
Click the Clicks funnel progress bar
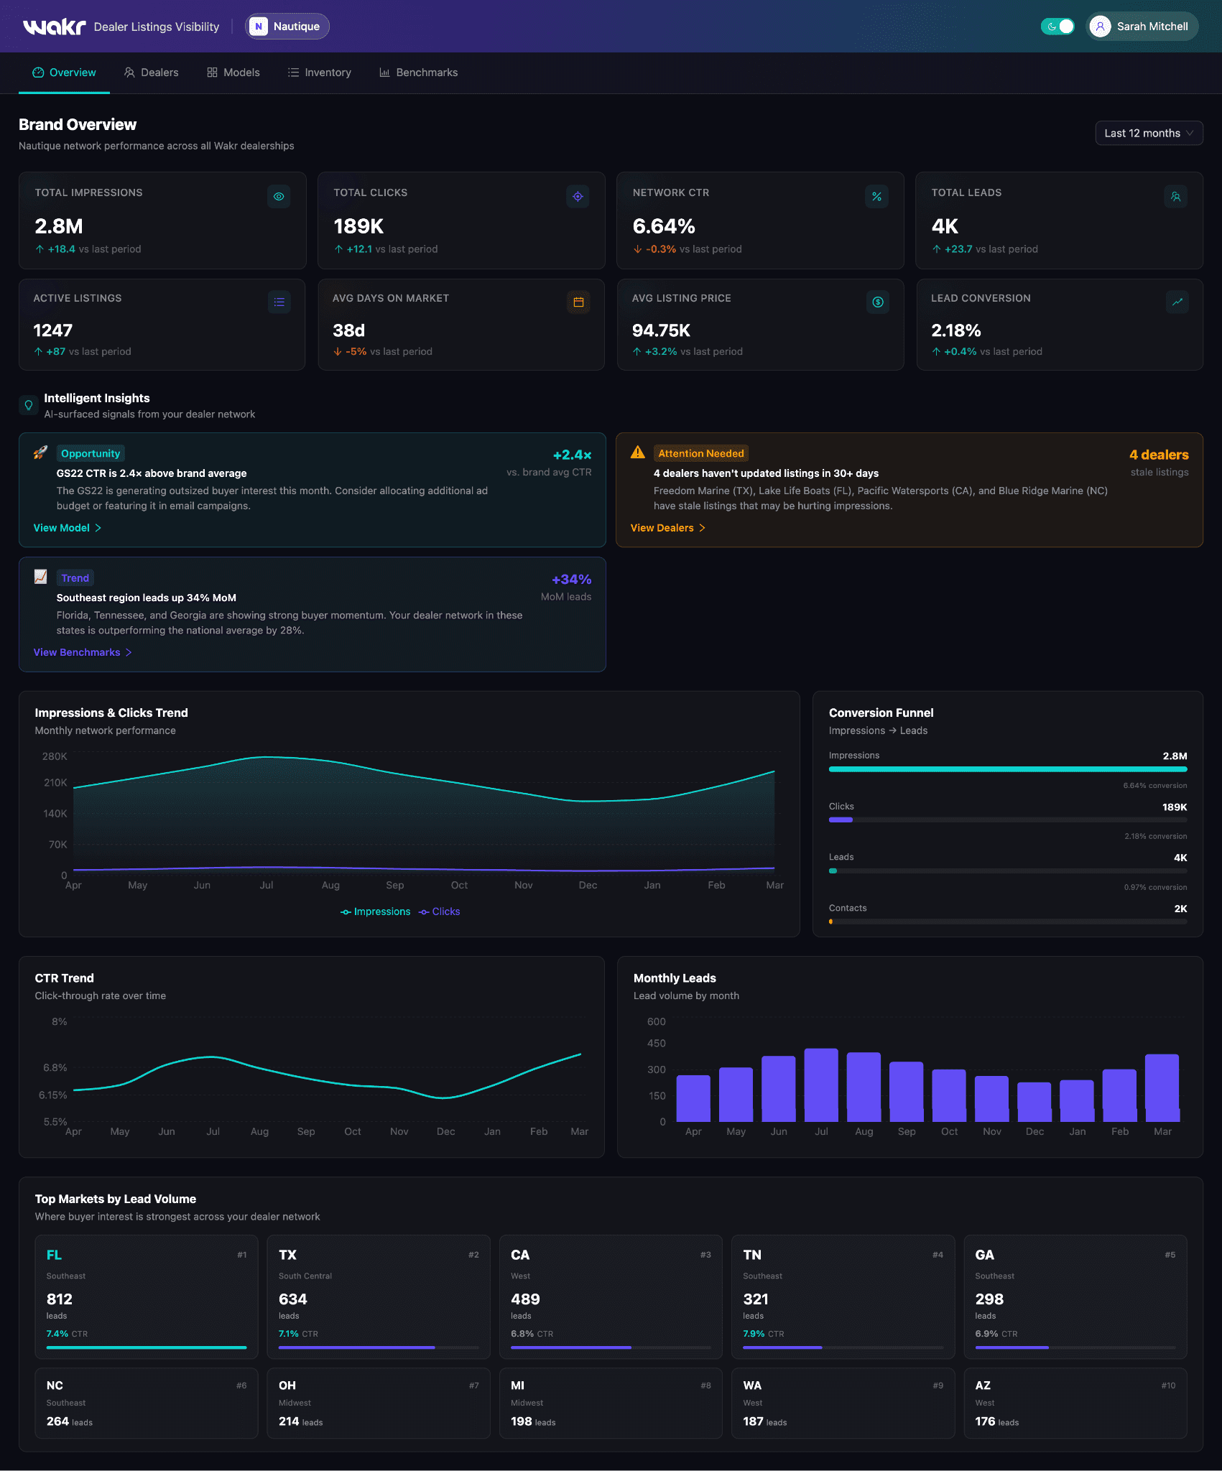[1008, 820]
